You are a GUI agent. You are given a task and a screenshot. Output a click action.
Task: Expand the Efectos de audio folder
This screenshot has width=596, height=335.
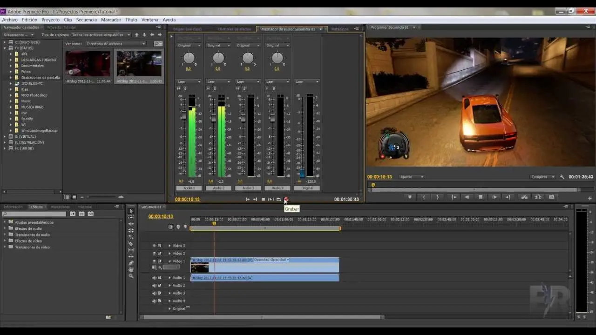click(x=5, y=228)
